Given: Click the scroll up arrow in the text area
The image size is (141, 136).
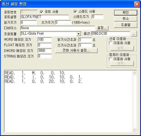Looking at the screenshot, I should pos(134,73).
